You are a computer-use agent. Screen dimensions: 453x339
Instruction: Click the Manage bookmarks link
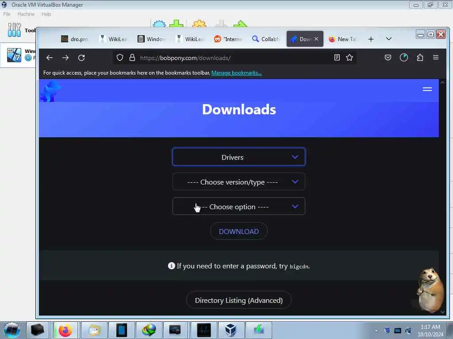coord(236,73)
